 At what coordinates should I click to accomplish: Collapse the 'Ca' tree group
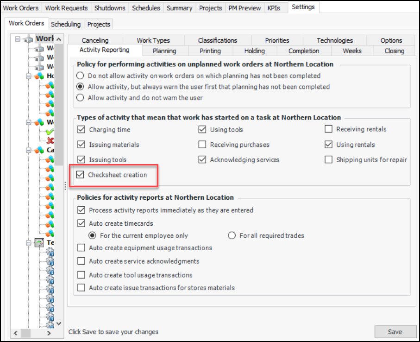coord(28,150)
